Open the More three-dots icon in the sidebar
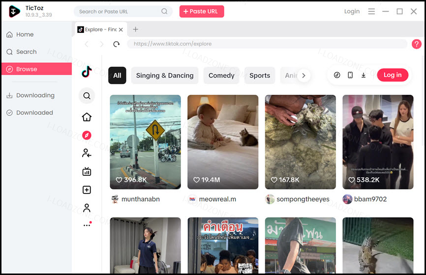This screenshot has height=275, width=426. 87,224
